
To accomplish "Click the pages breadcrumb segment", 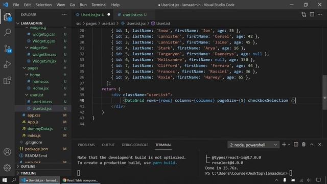I will click(91, 24).
